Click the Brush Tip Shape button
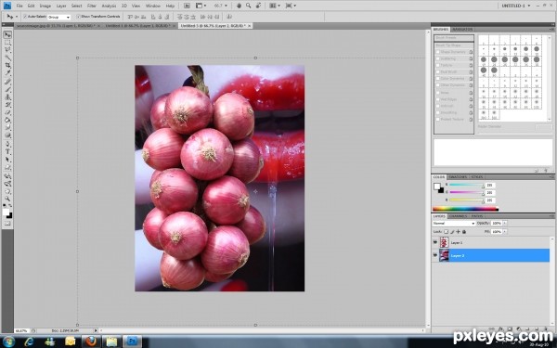The width and height of the screenshot is (557, 348). click(454, 45)
